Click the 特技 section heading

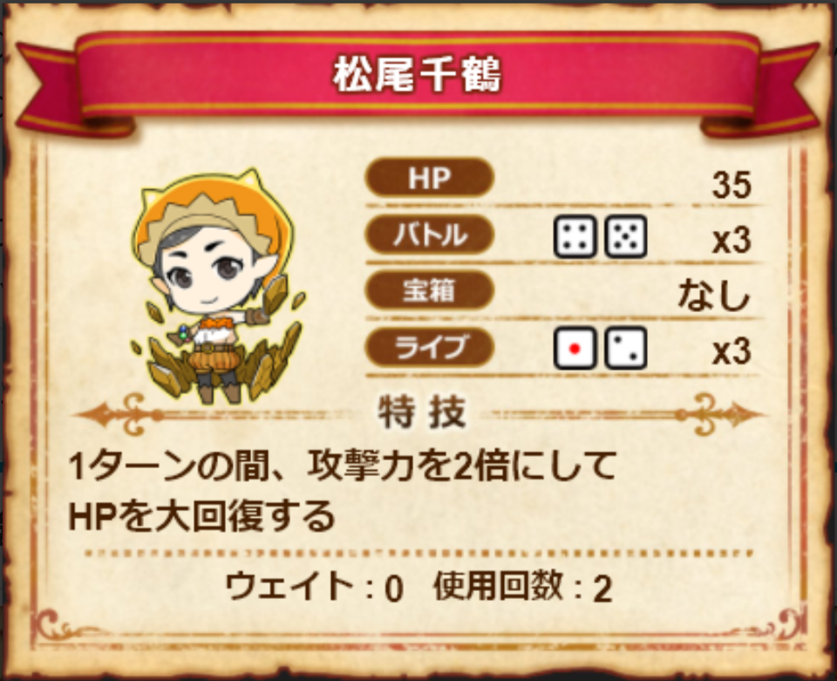tap(422, 412)
